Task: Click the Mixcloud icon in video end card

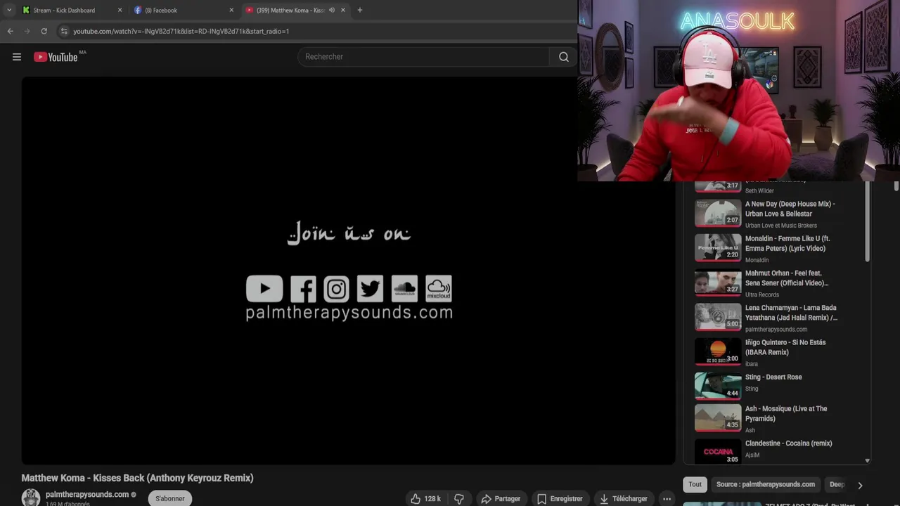Action: coord(439,289)
